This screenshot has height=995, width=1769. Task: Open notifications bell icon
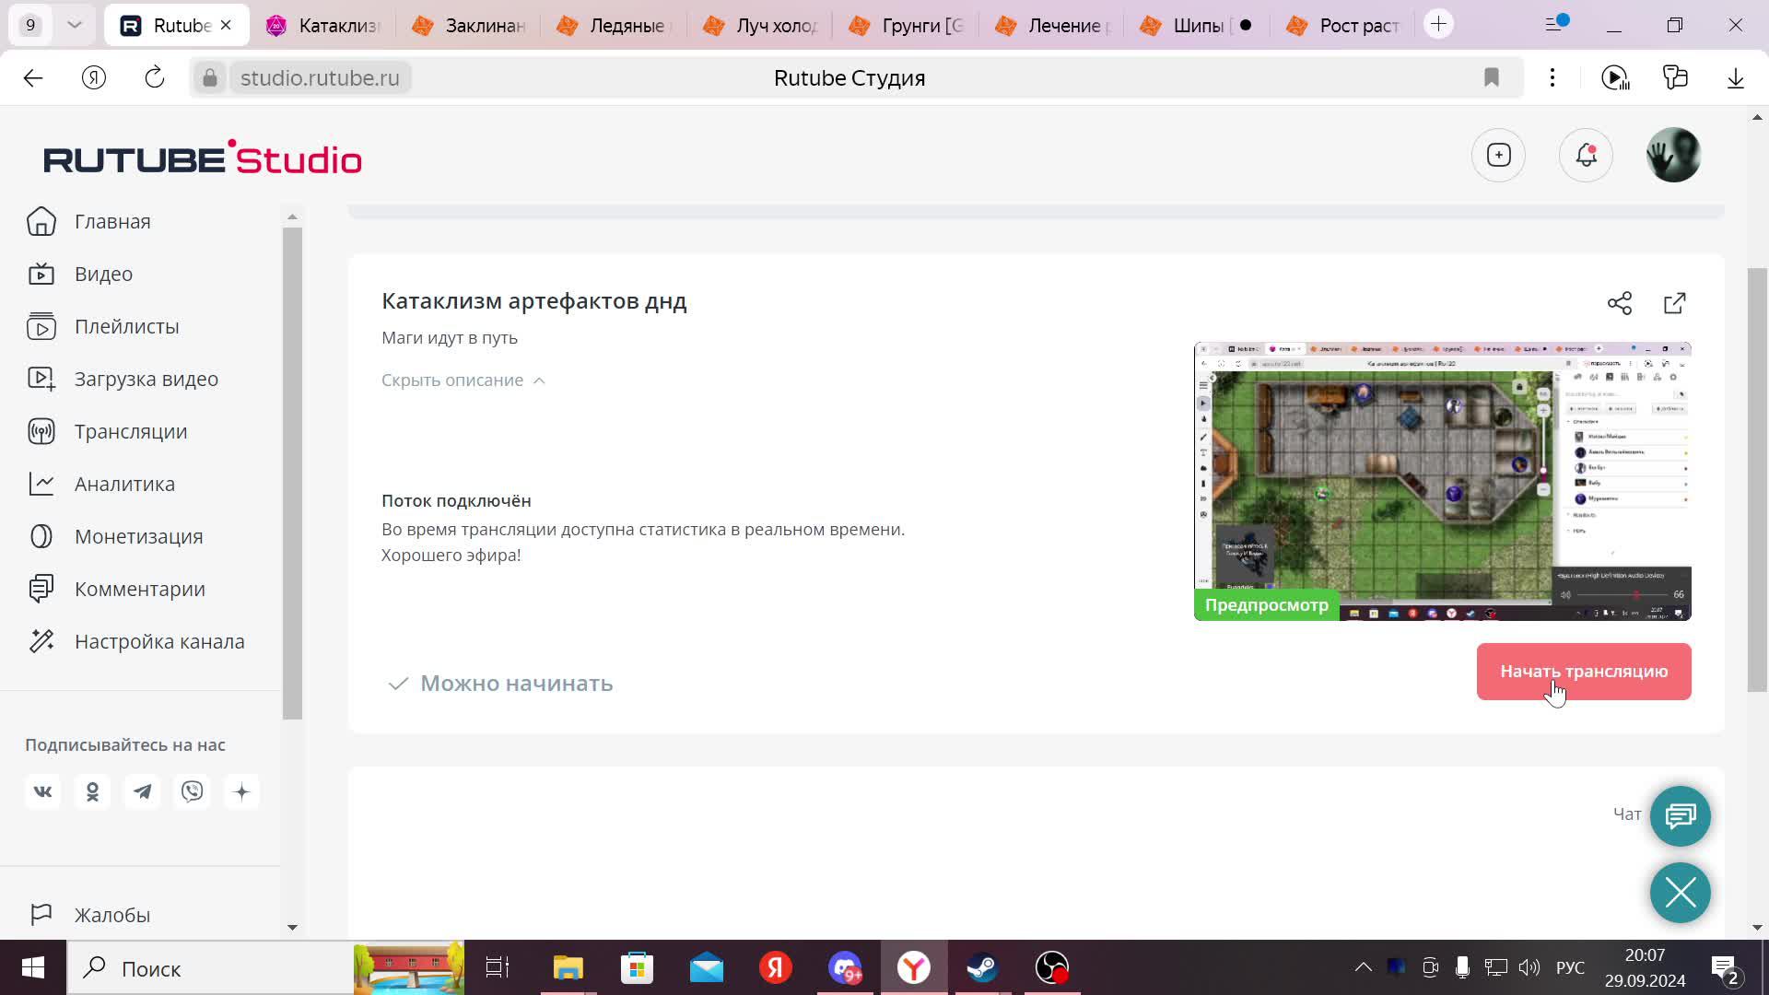pos(1586,155)
